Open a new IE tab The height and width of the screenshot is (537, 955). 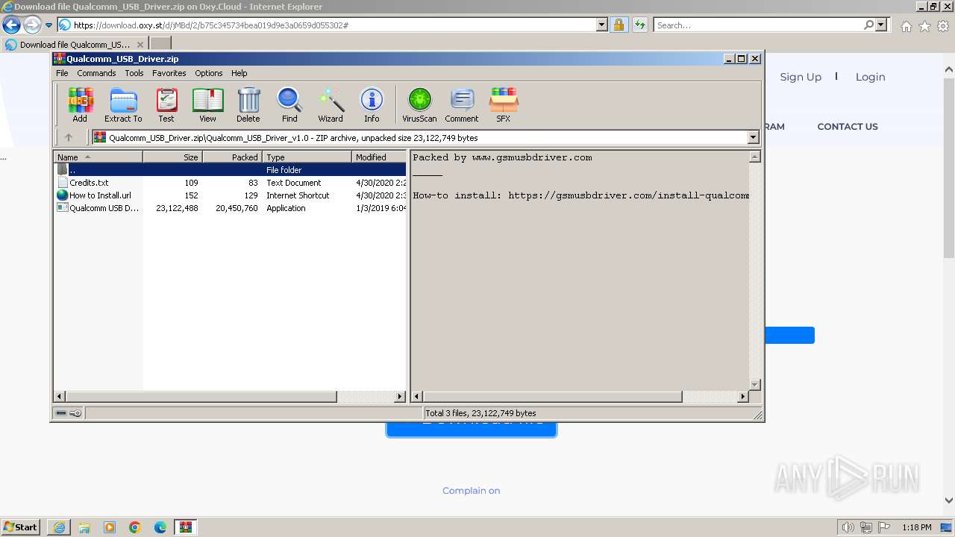click(x=160, y=44)
